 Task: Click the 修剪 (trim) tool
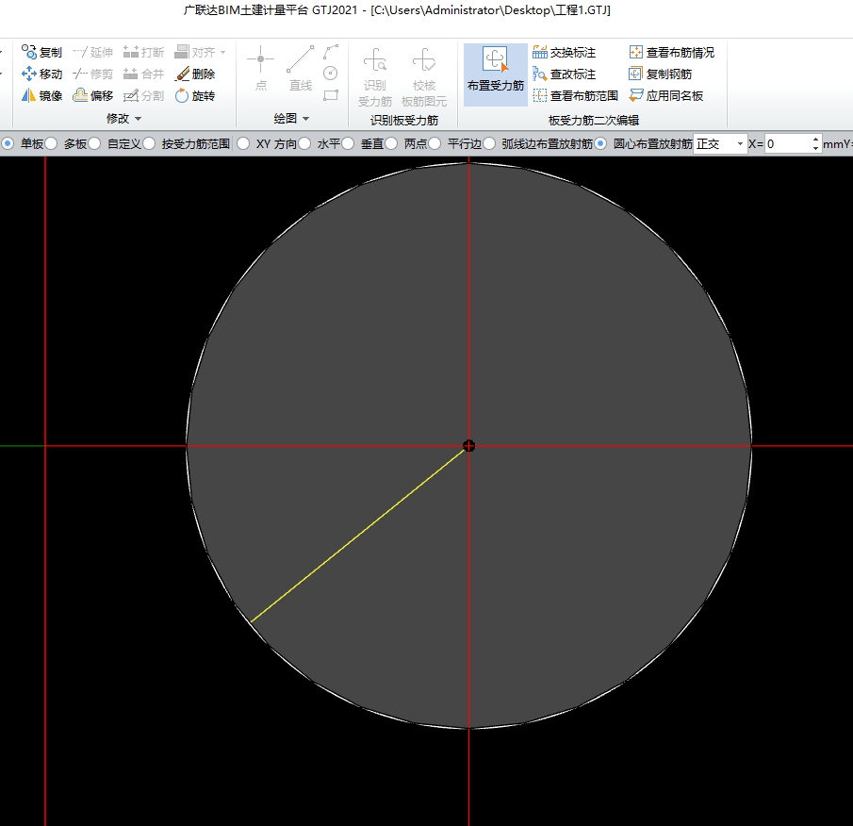[x=92, y=74]
